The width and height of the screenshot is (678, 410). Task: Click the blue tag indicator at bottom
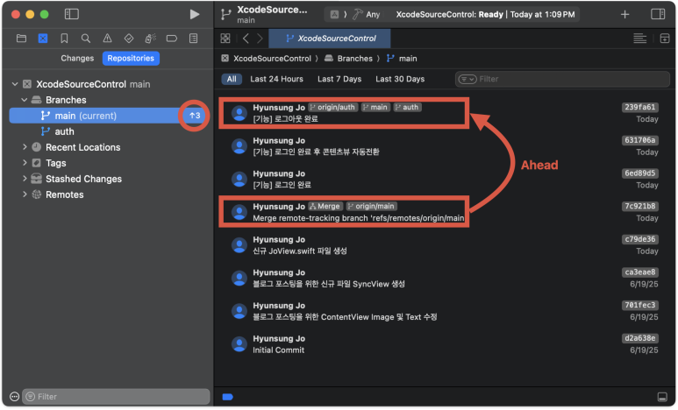click(228, 397)
